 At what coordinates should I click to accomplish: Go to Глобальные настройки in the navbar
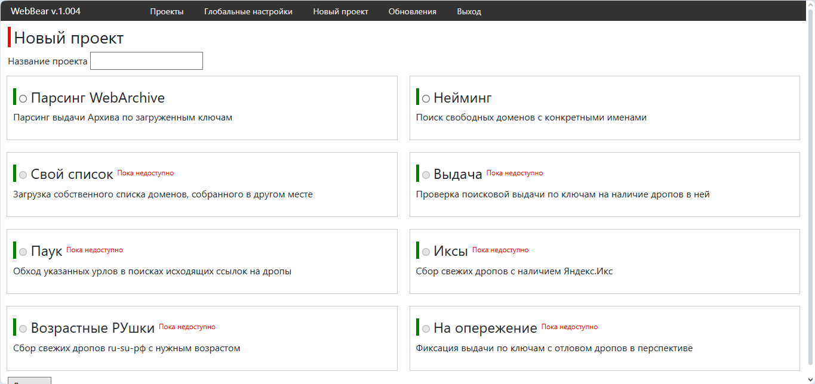[248, 11]
